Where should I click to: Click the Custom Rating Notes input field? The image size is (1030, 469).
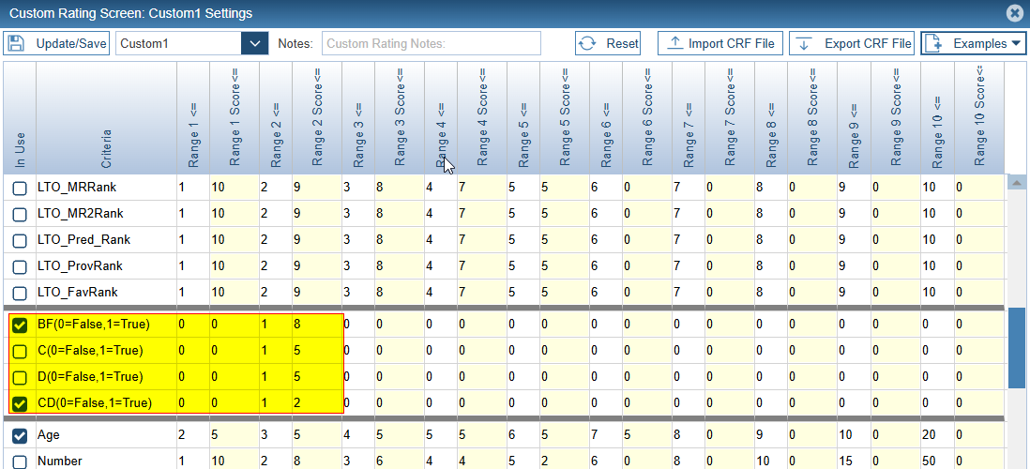[x=432, y=43]
